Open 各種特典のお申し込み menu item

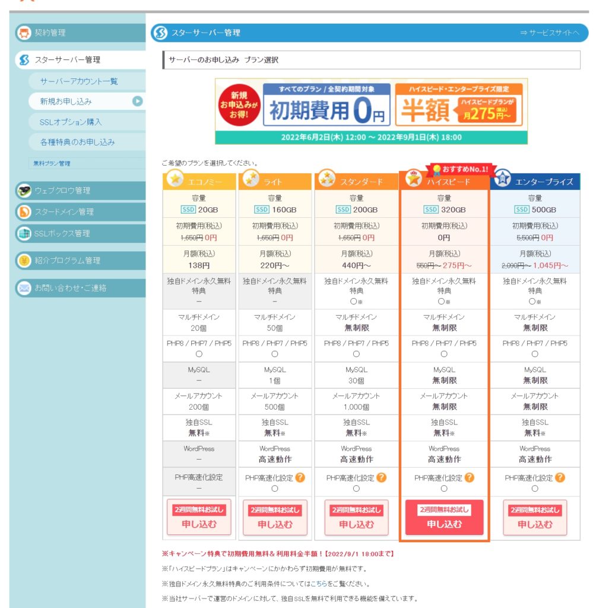pyautogui.click(x=77, y=142)
